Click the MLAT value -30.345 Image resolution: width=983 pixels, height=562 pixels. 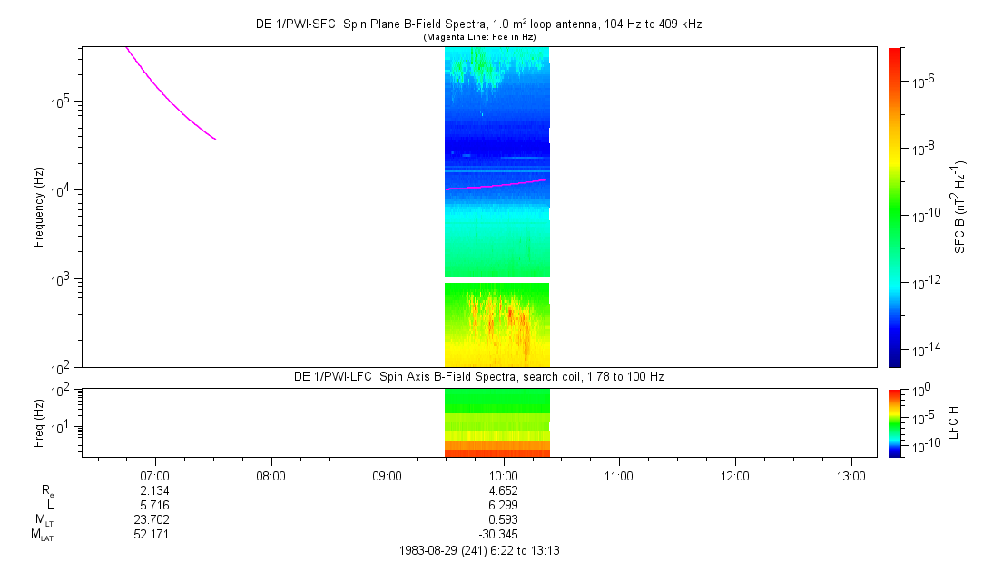click(503, 534)
